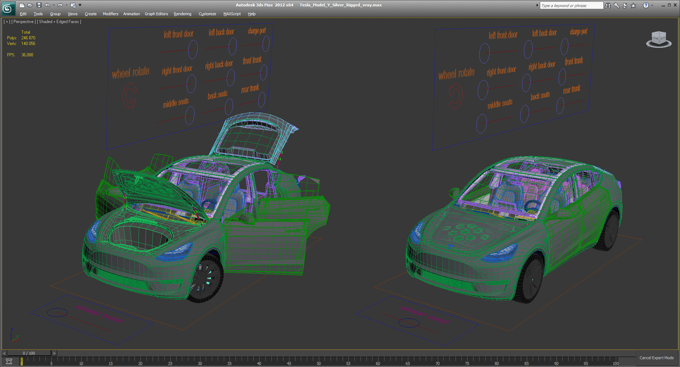The image size is (680, 367).
Task: Open the Graph Editors menu
Action: 156,14
